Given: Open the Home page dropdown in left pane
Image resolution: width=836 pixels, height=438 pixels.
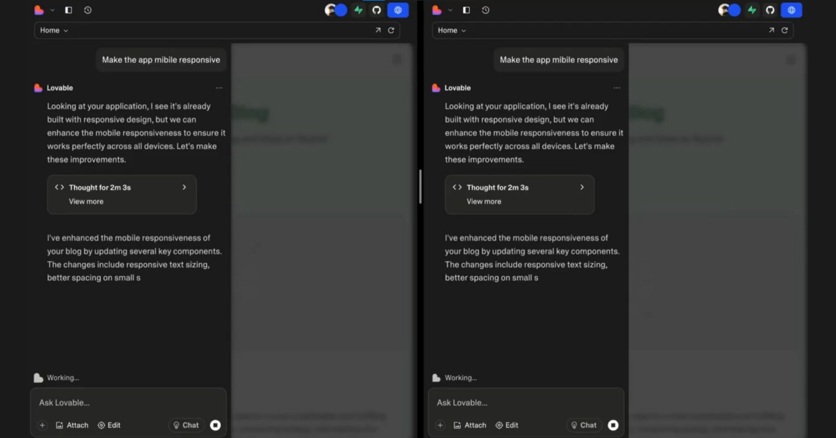Looking at the screenshot, I should click(x=54, y=30).
